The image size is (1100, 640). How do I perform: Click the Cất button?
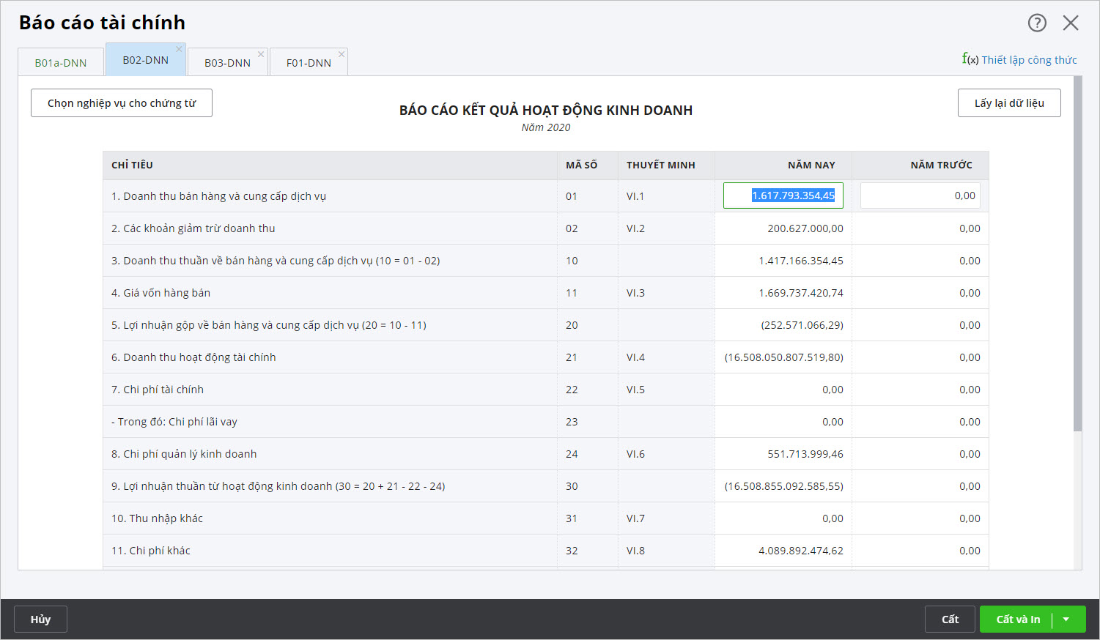pyautogui.click(x=950, y=619)
